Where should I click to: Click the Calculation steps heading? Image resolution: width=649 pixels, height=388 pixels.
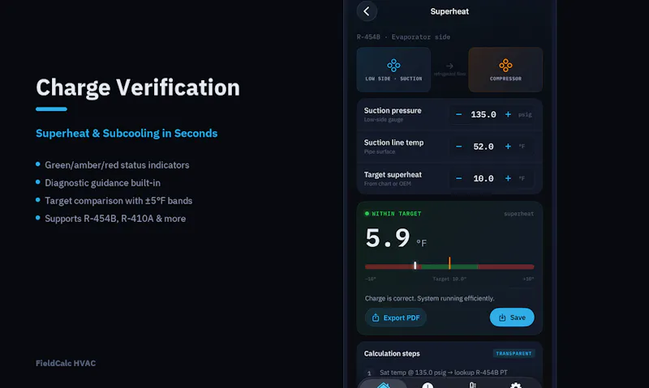392,354
